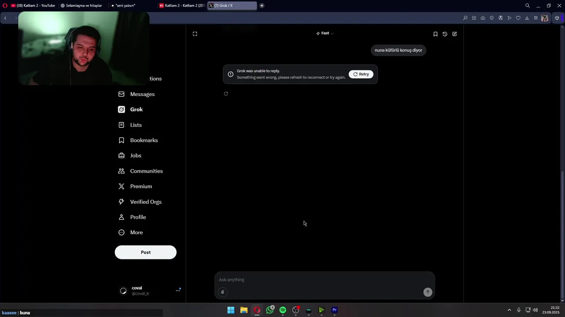Open a new browser tab
Viewport: 565px width, 317px height.
pyautogui.click(x=262, y=6)
